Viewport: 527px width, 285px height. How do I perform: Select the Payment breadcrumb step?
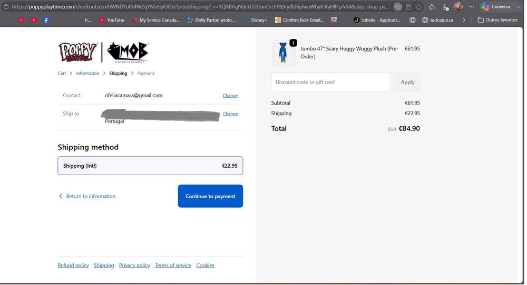coord(145,73)
